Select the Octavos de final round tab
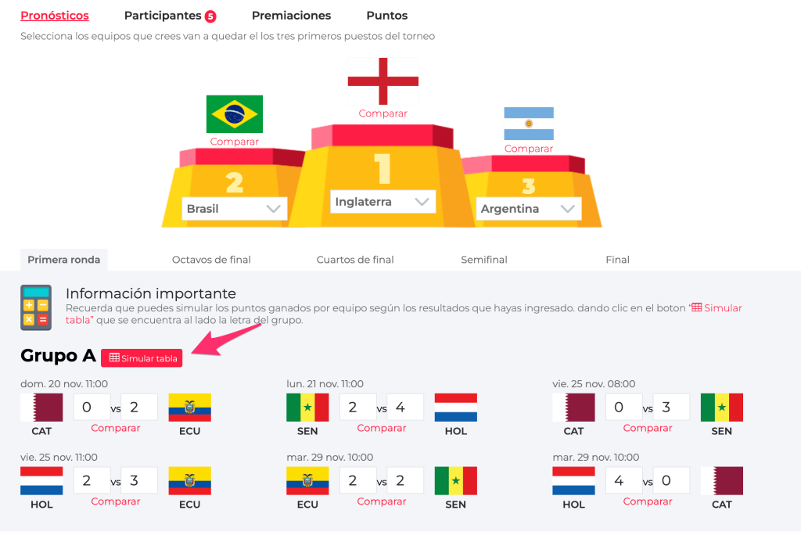Viewport: 801px width, 539px height. 211,260
